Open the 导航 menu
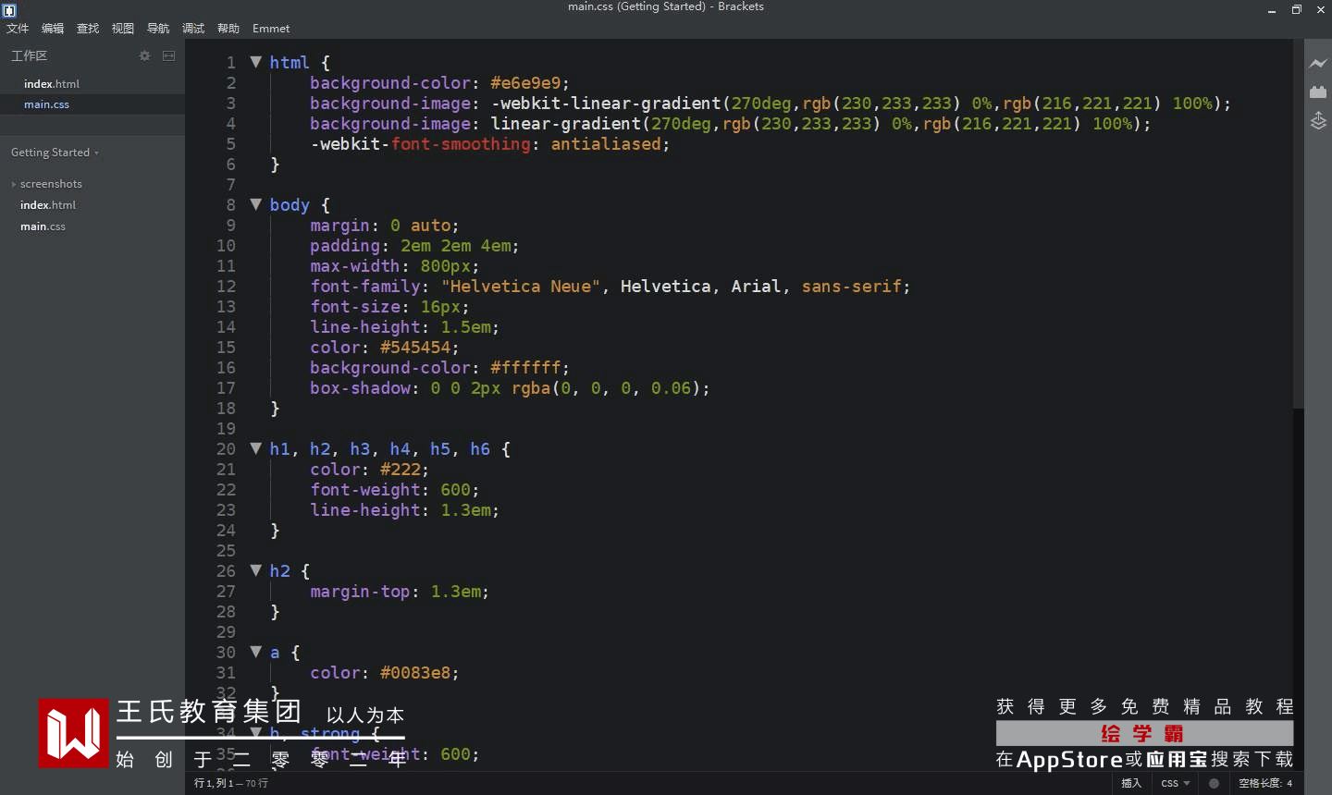This screenshot has height=795, width=1332. coord(158,29)
